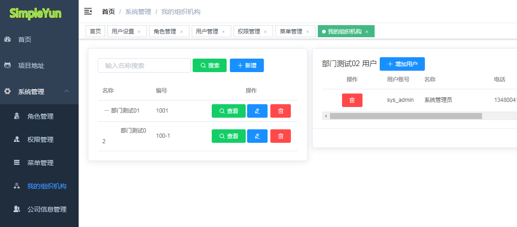Screen dimensions: 517x227
Task: Select the 部门测试01 name cell
Action: tap(125, 111)
